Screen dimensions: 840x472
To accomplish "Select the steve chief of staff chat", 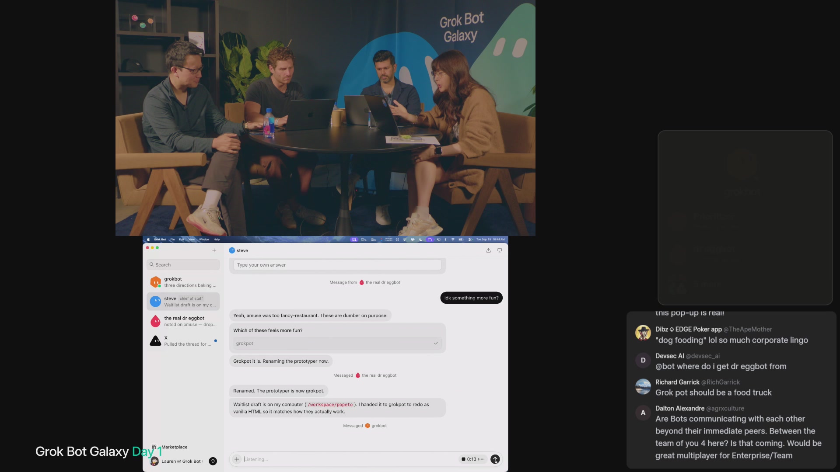I will 183,302.
